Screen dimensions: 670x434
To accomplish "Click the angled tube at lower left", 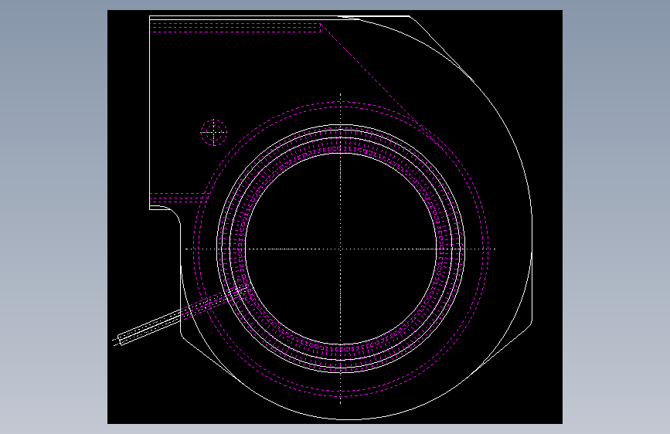I will (x=182, y=316).
